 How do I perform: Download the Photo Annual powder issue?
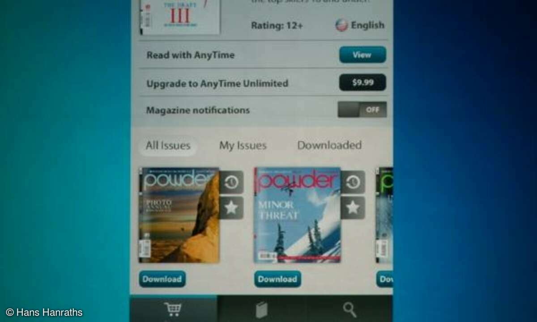162,279
